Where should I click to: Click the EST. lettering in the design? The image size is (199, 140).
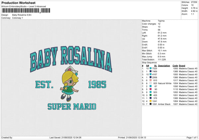(44, 85)
